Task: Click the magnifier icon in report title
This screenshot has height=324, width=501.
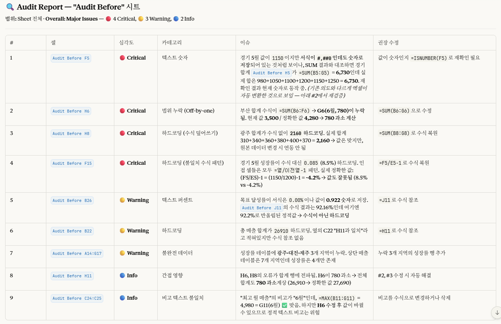Action: [10, 7]
